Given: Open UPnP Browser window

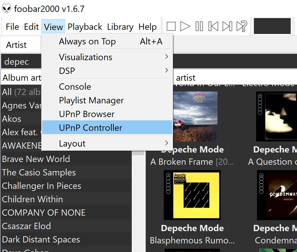Looking at the screenshot, I should click(107, 114).
